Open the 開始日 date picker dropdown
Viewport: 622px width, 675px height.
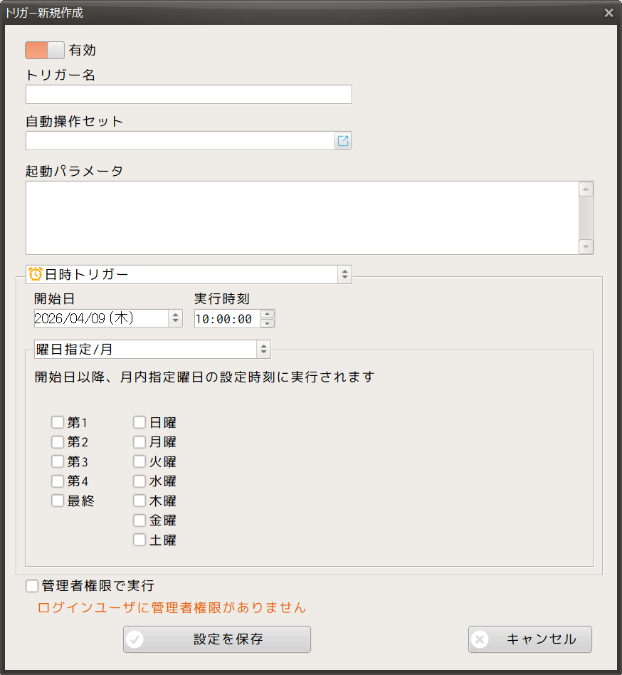pos(175,318)
